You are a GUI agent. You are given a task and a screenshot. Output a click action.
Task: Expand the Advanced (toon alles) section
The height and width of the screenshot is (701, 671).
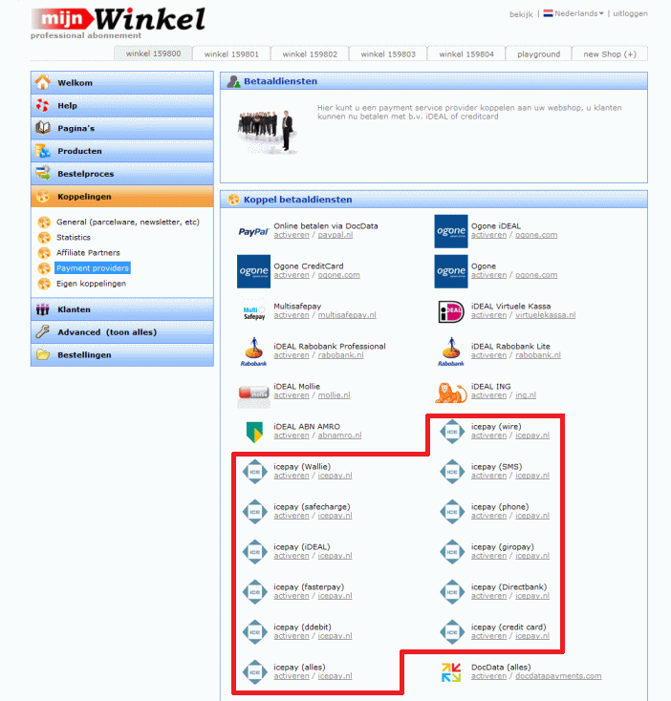pos(122,332)
